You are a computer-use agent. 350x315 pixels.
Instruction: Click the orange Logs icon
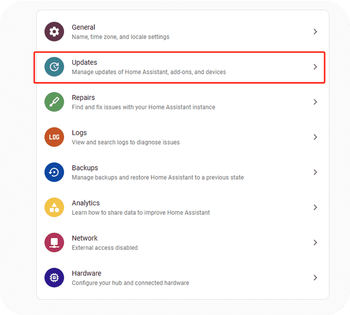click(x=54, y=137)
